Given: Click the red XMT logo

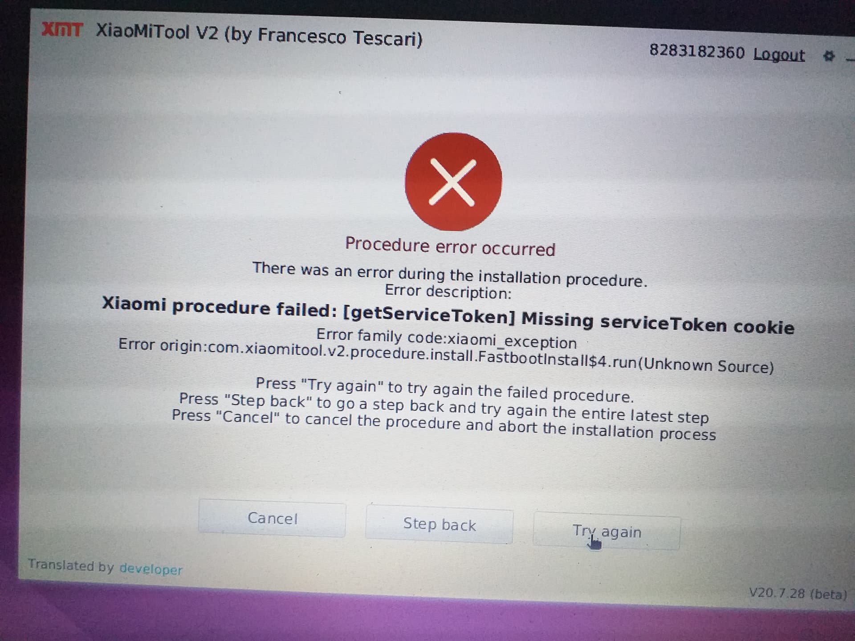Looking at the screenshot, I should tap(62, 30).
